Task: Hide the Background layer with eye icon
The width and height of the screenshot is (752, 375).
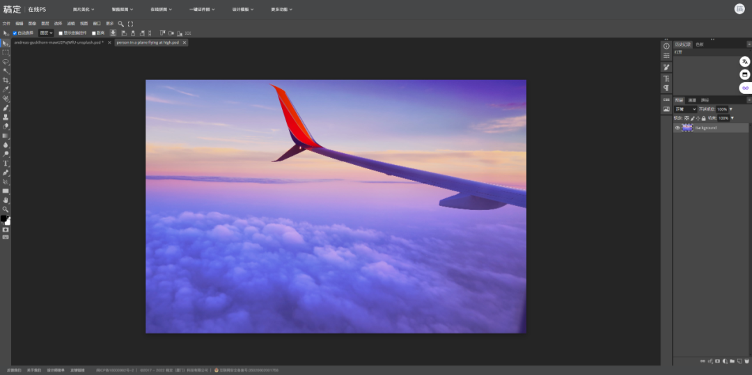Action: click(x=677, y=128)
